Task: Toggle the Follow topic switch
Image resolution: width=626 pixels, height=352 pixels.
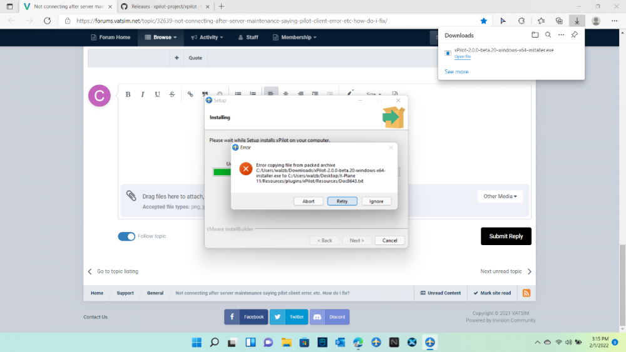Action: coord(126,236)
